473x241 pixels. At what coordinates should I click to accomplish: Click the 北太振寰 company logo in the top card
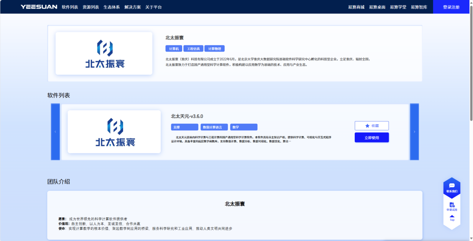pyautogui.click(x=104, y=53)
